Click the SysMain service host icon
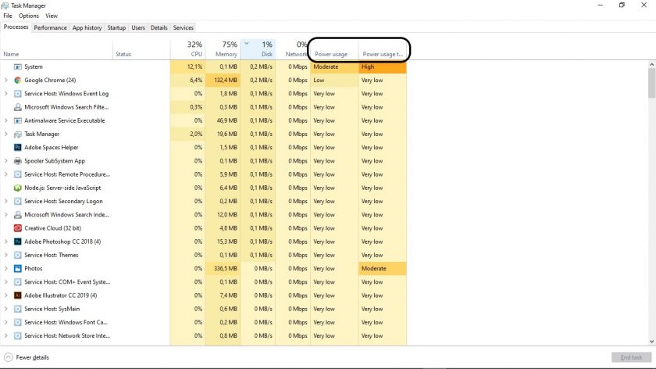This screenshot has width=656, height=369. click(17, 309)
